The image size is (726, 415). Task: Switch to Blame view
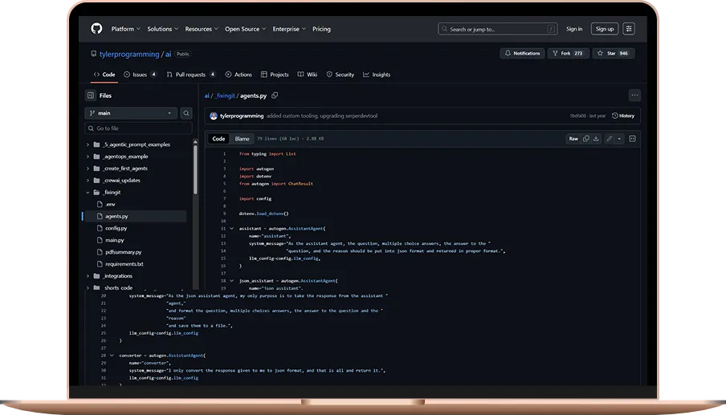[243, 139]
